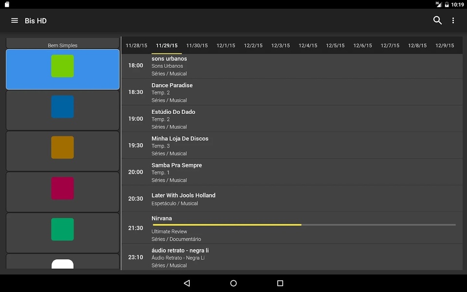467x292 pixels.
Task: Tap the Android recent apps button
Action: 280,283
